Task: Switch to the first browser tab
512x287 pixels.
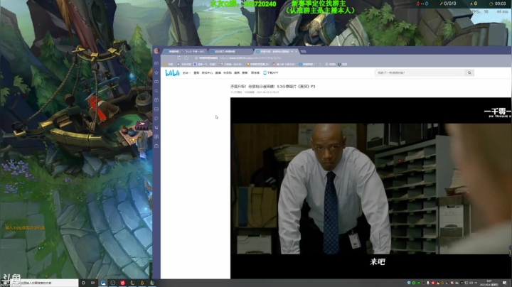Action: click(184, 51)
